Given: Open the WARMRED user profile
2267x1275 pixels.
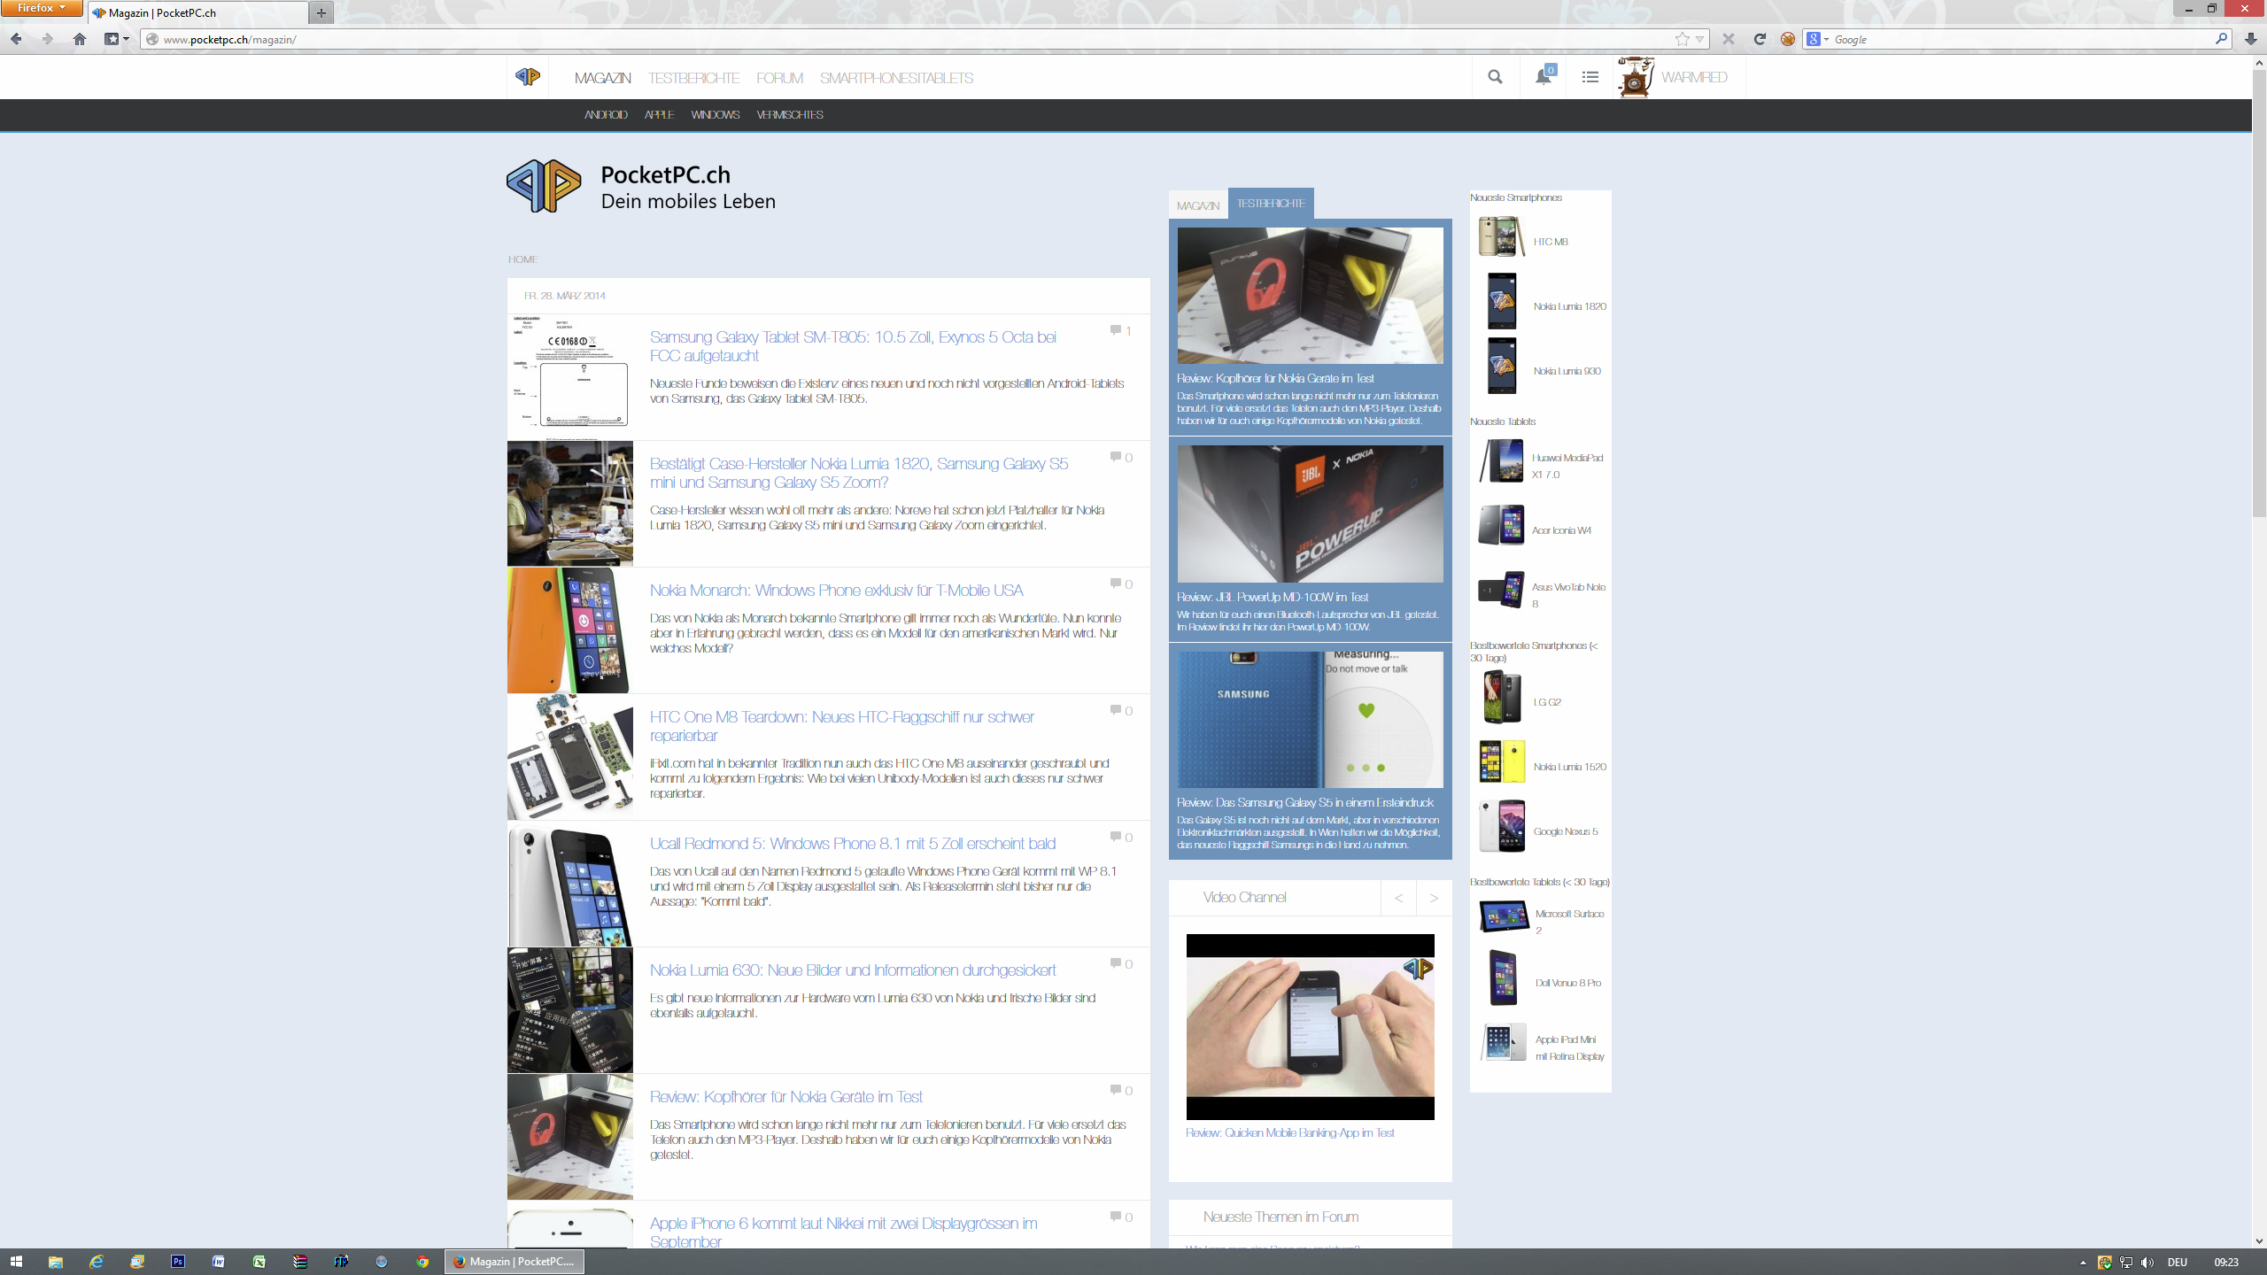Looking at the screenshot, I should (x=1694, y=77).
